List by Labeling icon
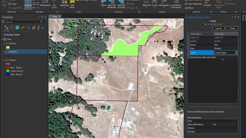The width and height of the screenshot is (246, 138). tap(34, 28)
